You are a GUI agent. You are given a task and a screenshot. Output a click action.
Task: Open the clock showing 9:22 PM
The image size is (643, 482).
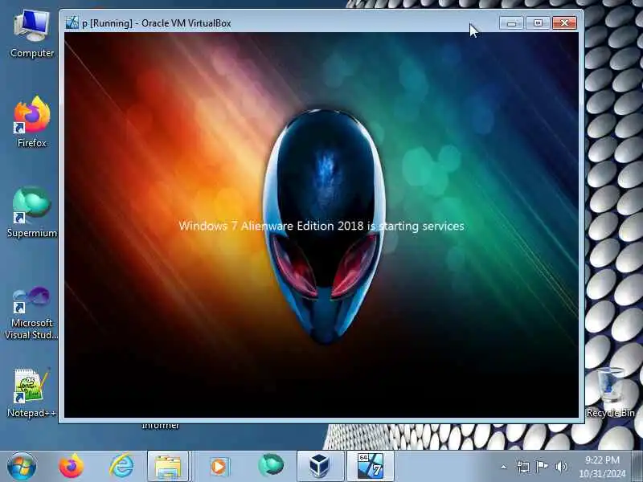(602, 467)
